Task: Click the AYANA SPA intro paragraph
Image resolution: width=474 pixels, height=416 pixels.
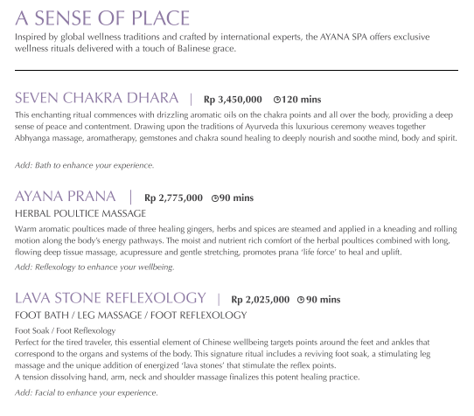Action: 222,43
